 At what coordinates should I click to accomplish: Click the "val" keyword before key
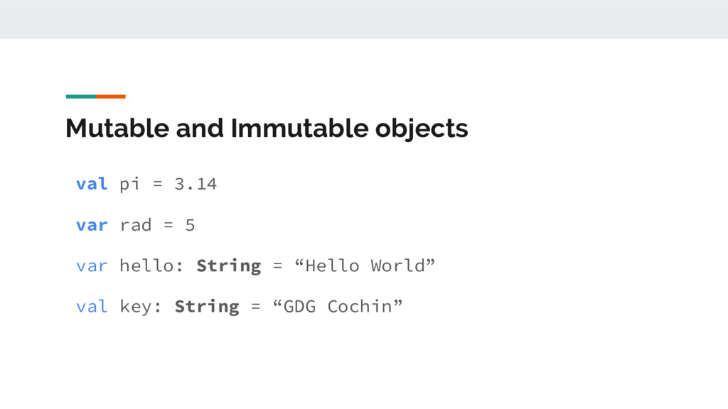(x=92, y=307)
